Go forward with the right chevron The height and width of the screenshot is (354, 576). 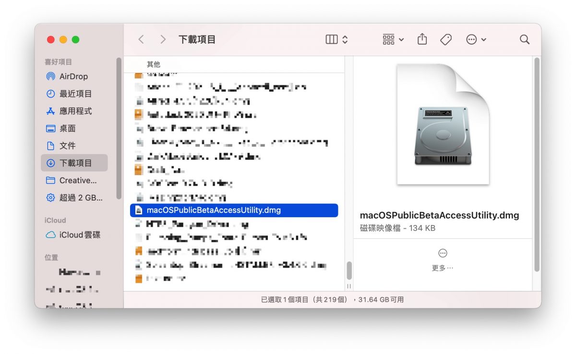163,39
